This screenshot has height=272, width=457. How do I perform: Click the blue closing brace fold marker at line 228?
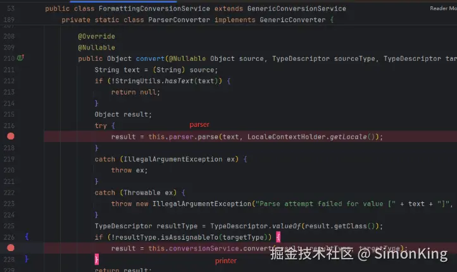pyautogui.click(x=27, y=259)
